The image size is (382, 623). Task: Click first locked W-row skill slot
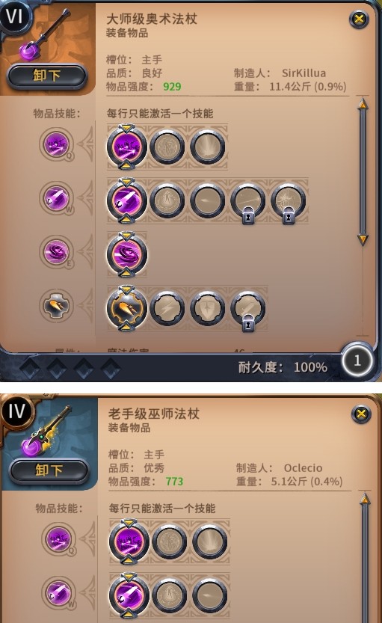[x=247, y=201]
